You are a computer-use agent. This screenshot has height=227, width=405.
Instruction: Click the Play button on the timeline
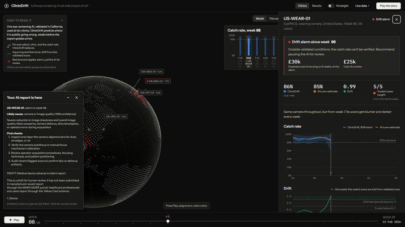(x=14, y=220)
